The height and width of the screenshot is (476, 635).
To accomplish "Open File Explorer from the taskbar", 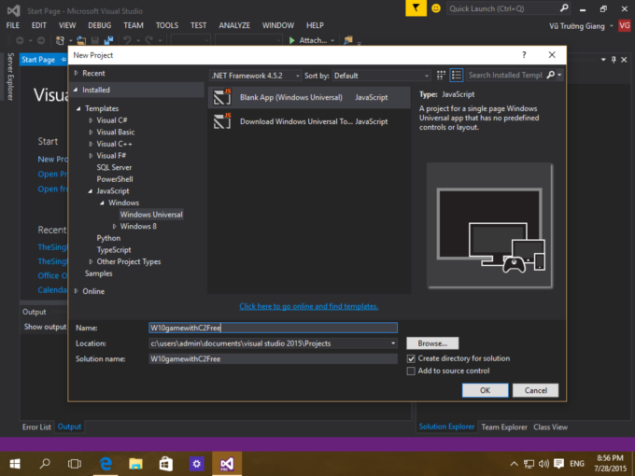I will point(135,464).
